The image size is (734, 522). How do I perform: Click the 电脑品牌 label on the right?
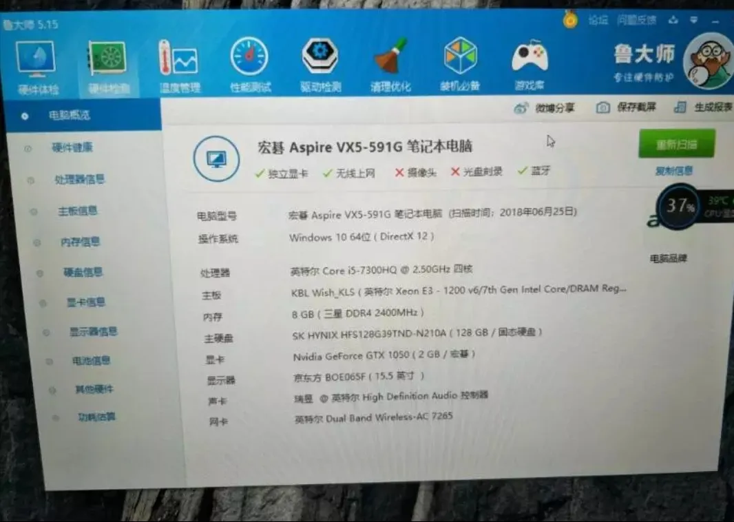point(668,258)
